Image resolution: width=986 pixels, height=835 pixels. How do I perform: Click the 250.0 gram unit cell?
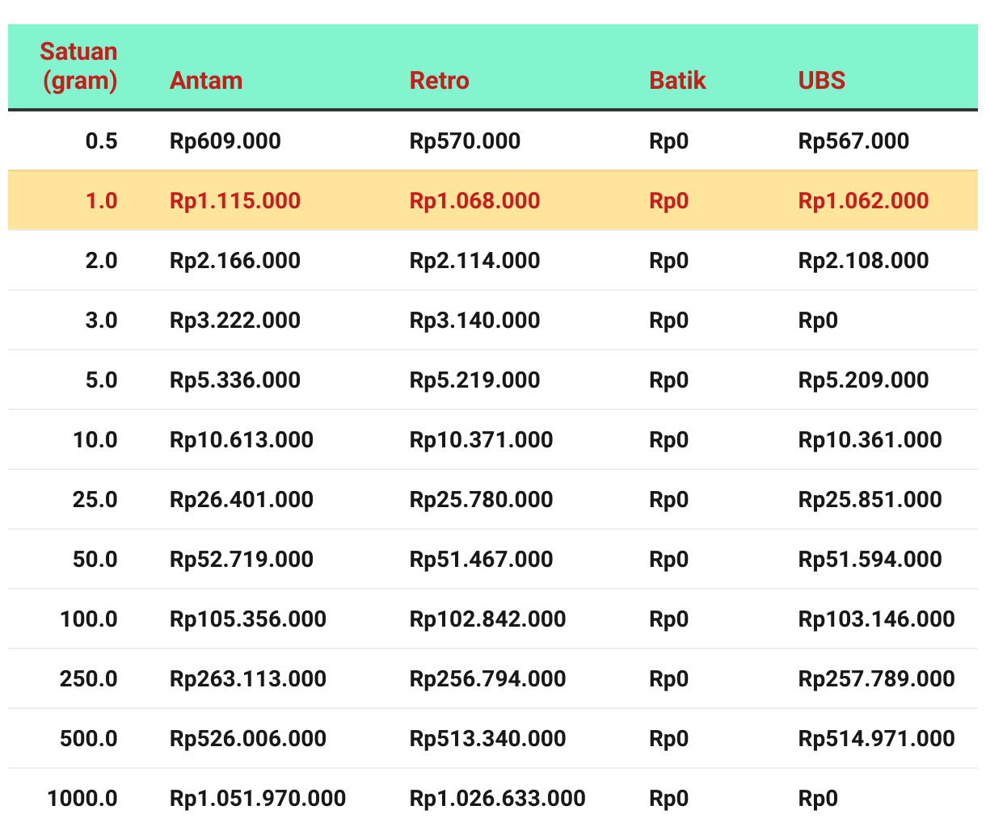point(89,679)
